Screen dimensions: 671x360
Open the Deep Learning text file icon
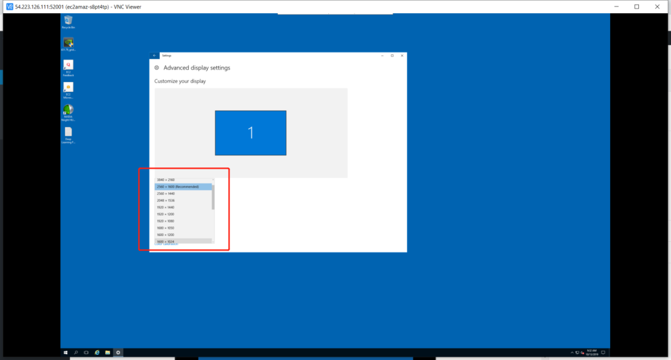point(69,132)
